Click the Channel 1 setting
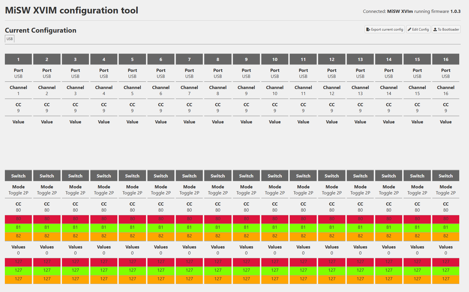The image size is (469, 292). [18, 90]
